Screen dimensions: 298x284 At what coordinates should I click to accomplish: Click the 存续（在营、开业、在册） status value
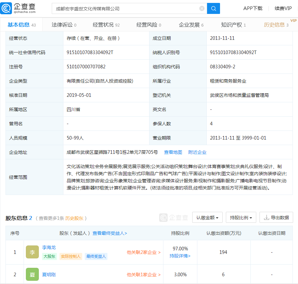[93, 38]
